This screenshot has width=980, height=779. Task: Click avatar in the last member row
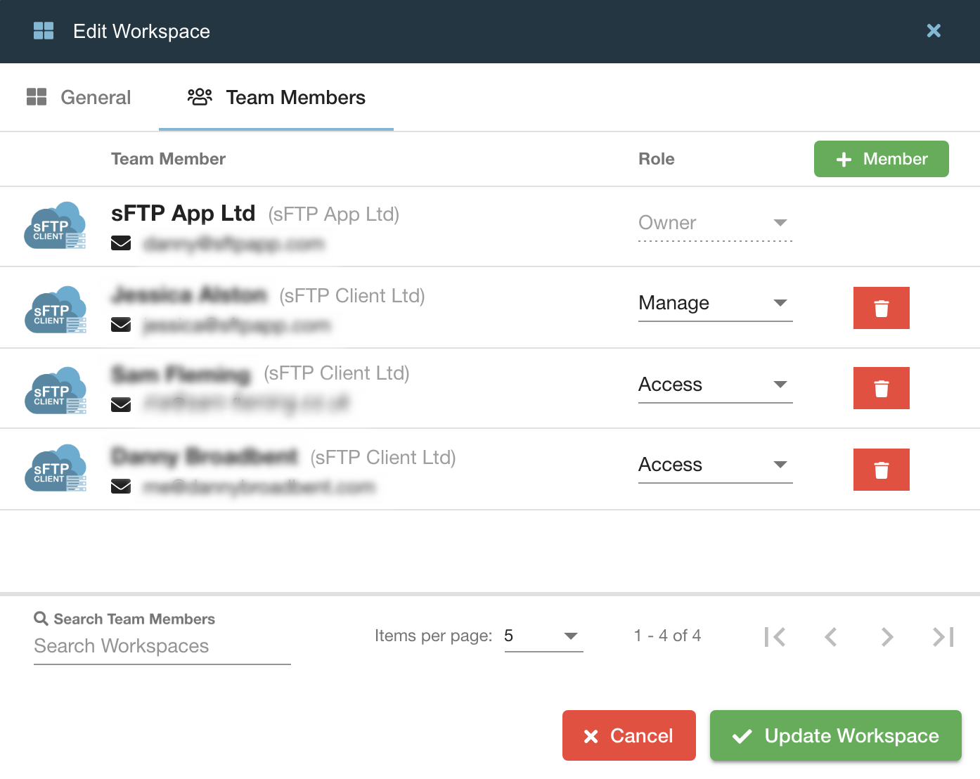tap(56, 468)
